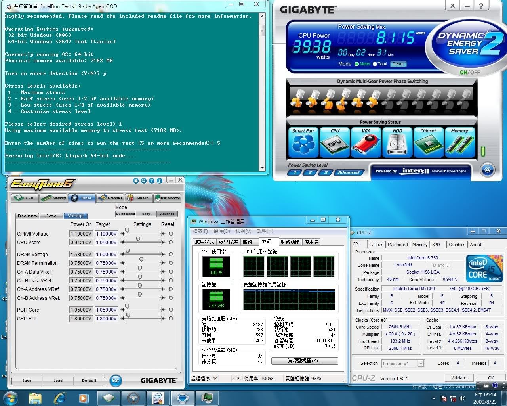Click the slider thumb for CPU Vcore
The width and height of the screenshot is (507, 406).
pos(138,239)
